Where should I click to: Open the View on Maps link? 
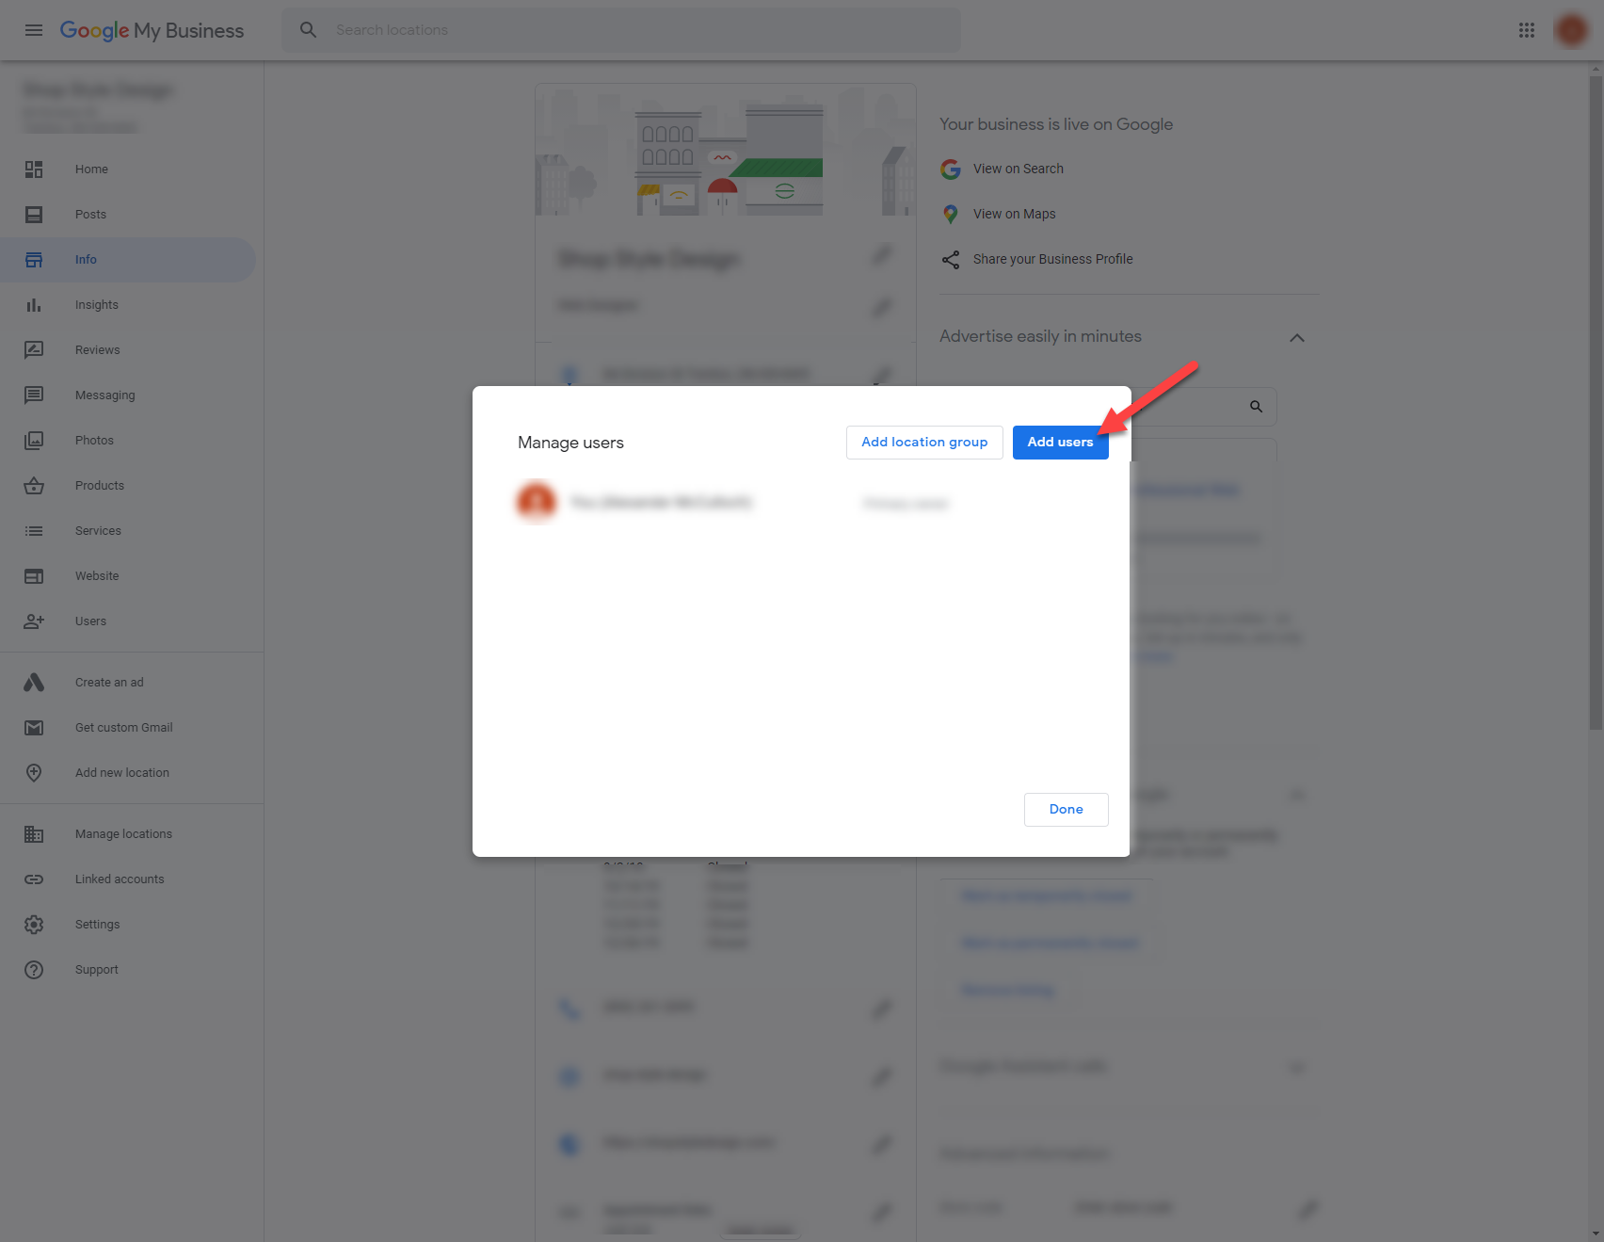pos(1015,214)
